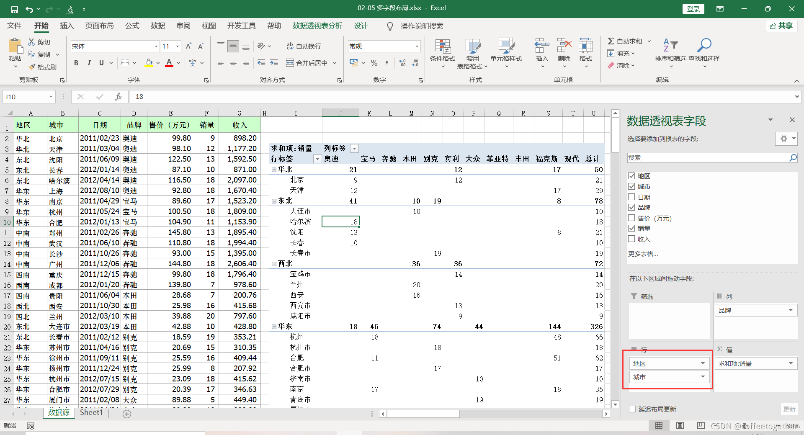Open the 文件 menu
Image resolution: width=804 pixels, height=435 pixels.
pyautogui.click(x=14, y=26)
